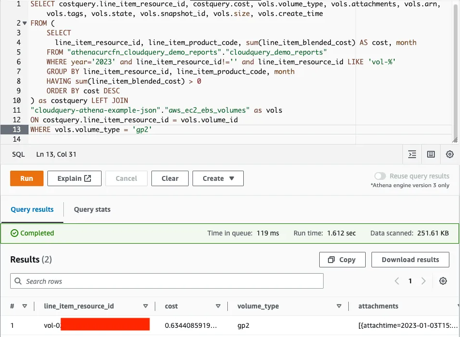
Task: Click the SQL language label
Action: 18,154
